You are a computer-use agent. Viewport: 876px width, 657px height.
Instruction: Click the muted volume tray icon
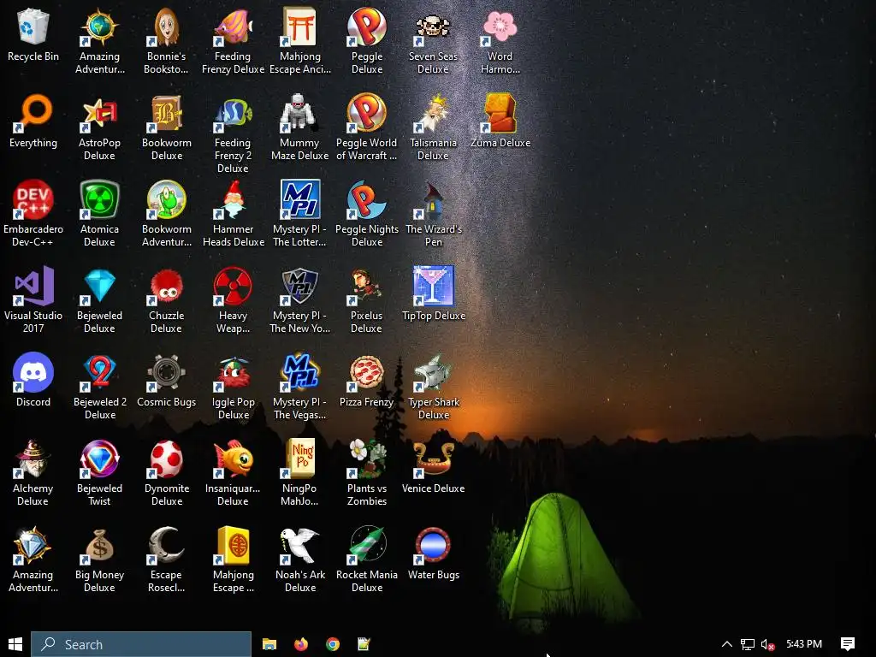pos(767,644)
